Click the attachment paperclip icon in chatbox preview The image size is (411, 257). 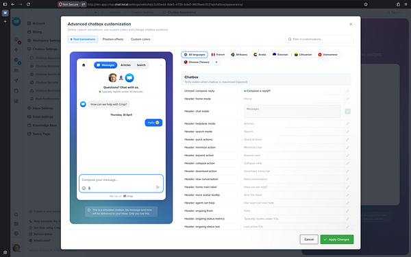click(89, 188)
